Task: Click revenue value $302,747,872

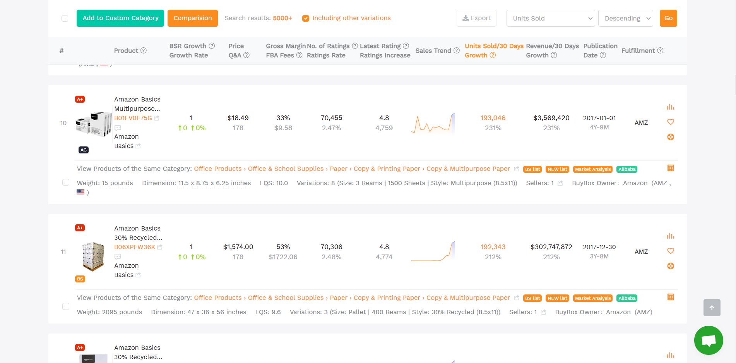Action: coord(551,247)
